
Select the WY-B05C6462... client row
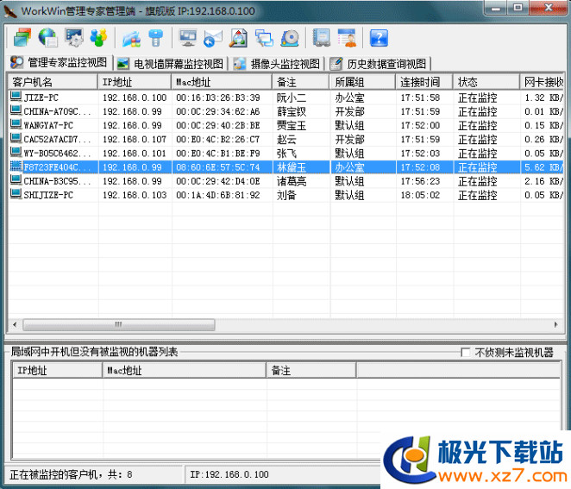coord(285,153)
